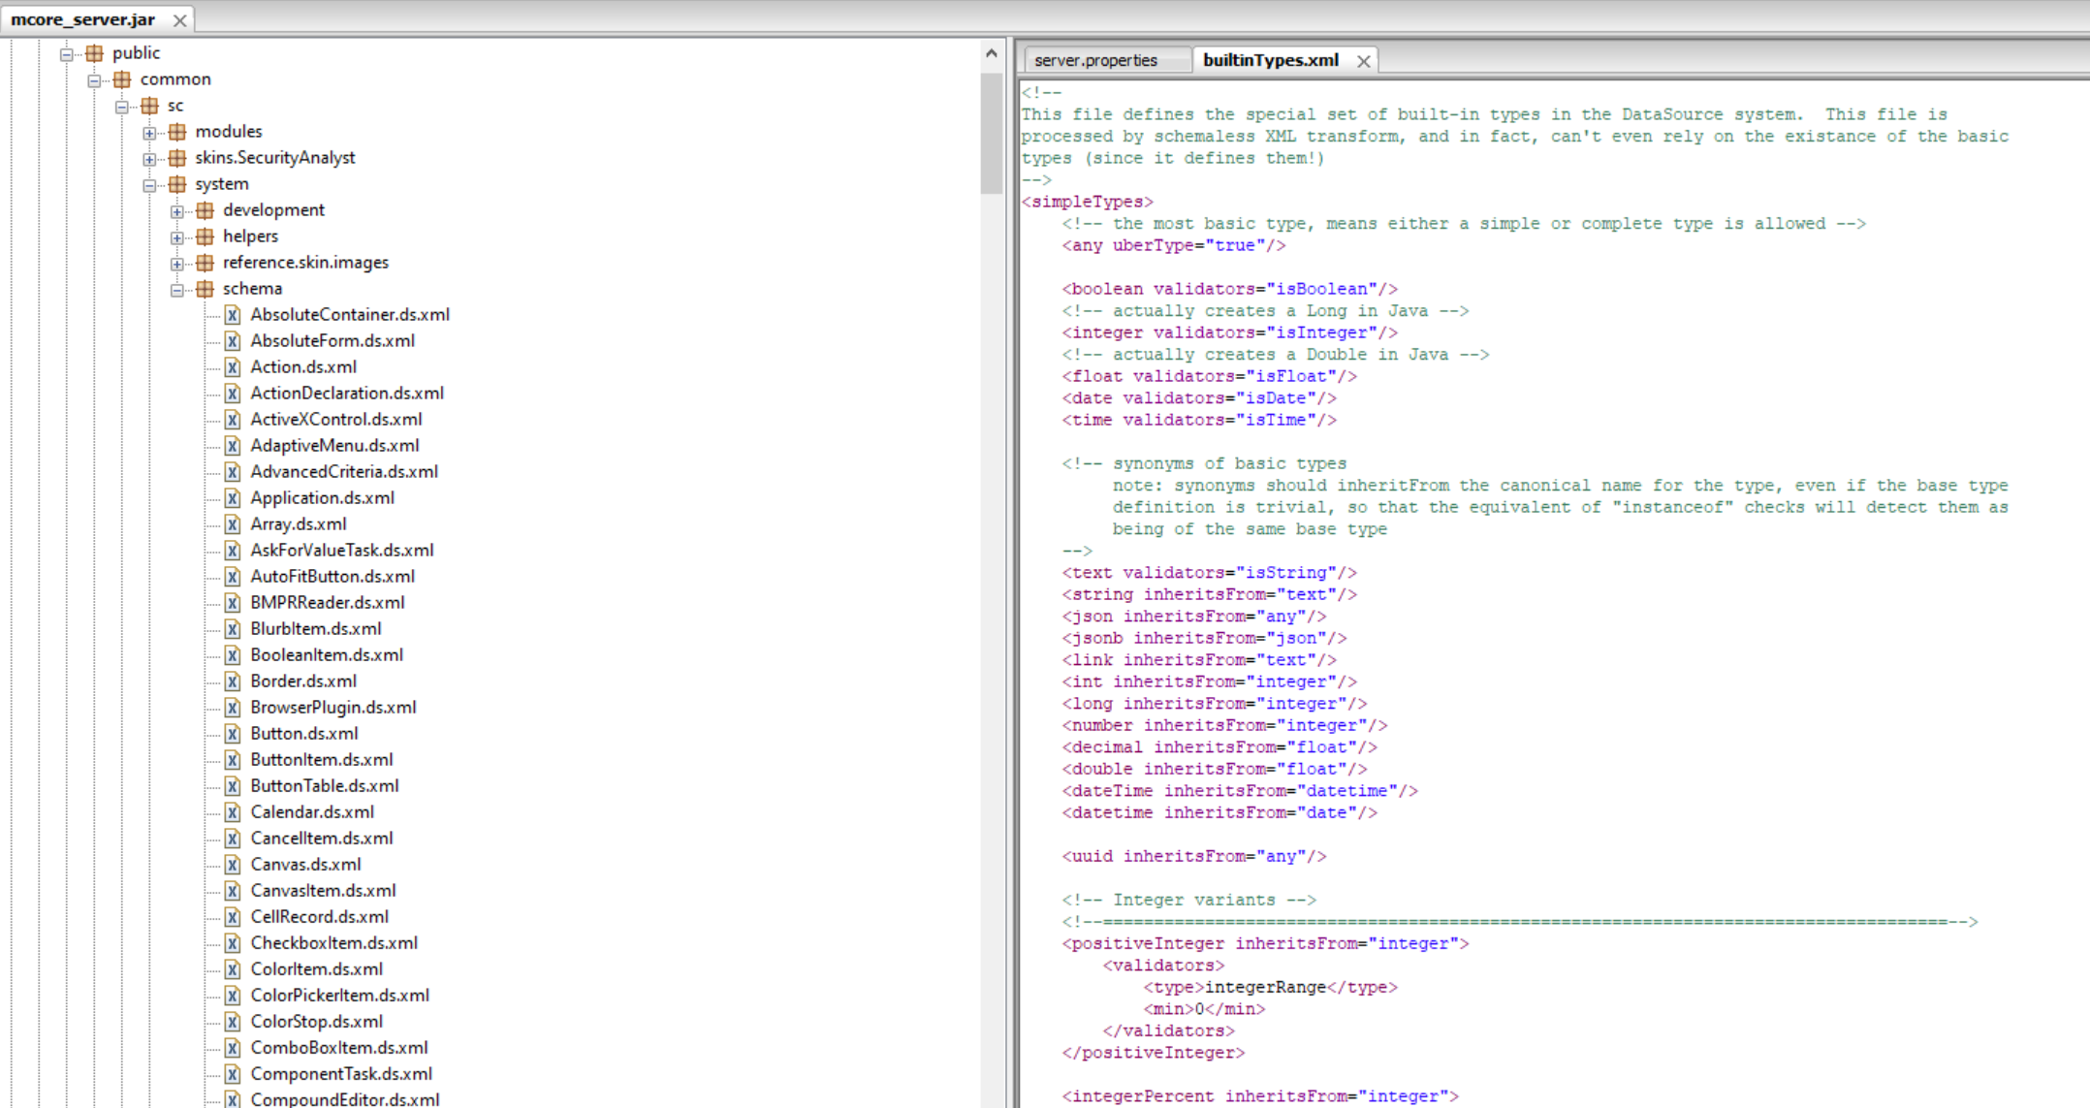Viewport: 2090px width, 1108px height.
Task: Click the XML file icon for AdvancedCriteria.ds.xml
Action: click(233, 472)
